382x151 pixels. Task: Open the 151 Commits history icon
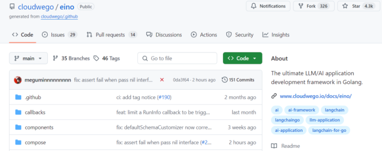tap(224, 80)
